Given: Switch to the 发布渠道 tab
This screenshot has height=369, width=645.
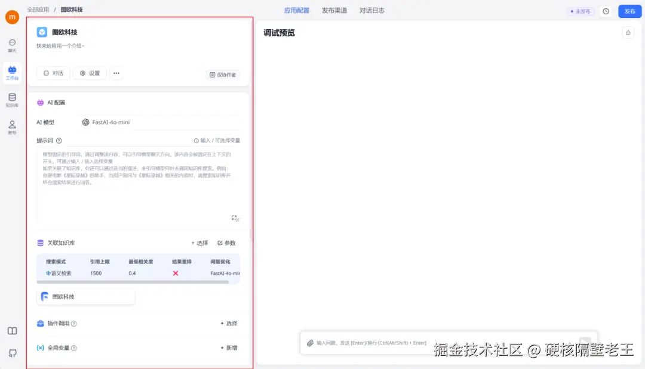Looking at the screenshot, I should [x=334, y=11].
